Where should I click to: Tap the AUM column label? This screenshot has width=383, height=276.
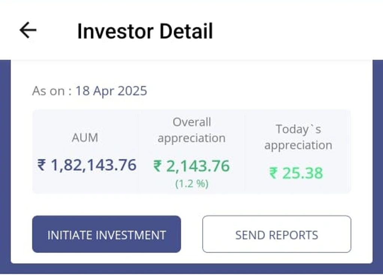(x=85, y=137)
